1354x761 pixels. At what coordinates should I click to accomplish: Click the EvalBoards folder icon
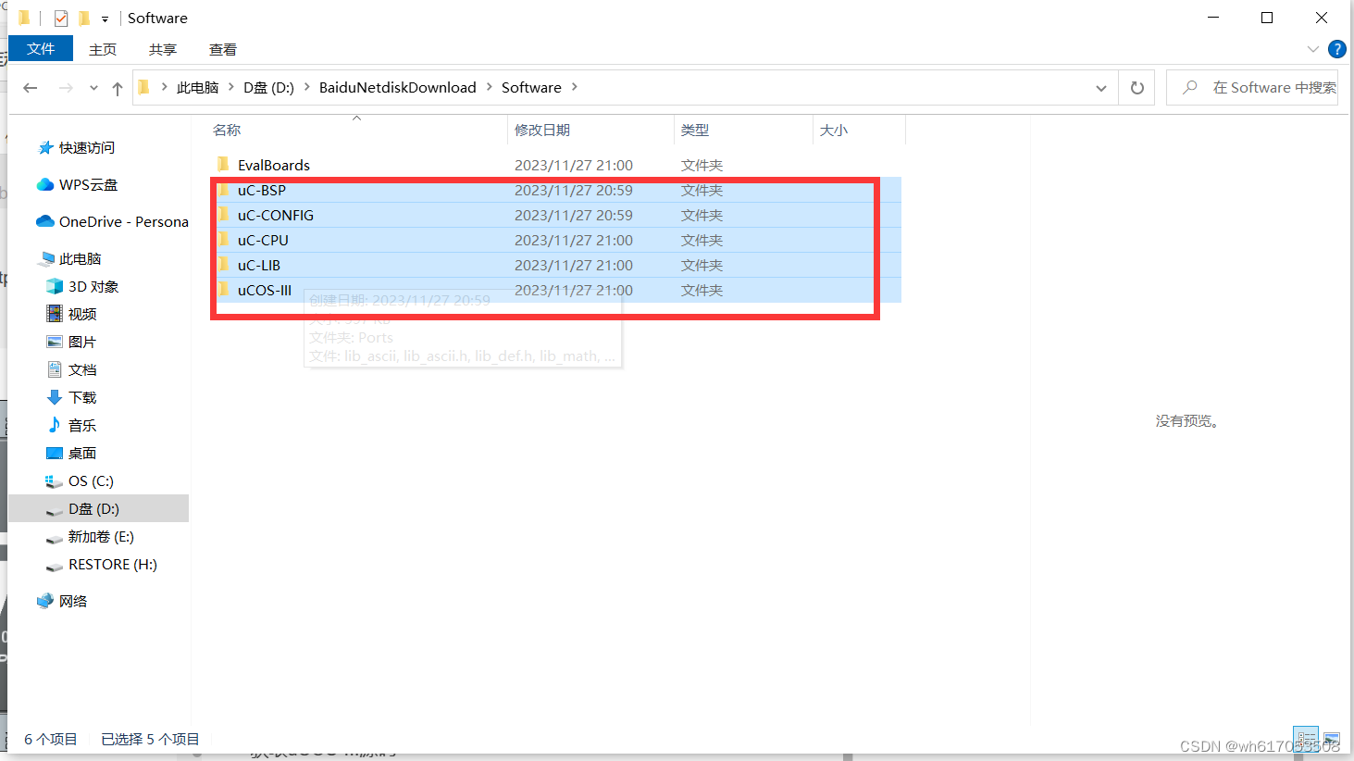click(x=223, y=164)
